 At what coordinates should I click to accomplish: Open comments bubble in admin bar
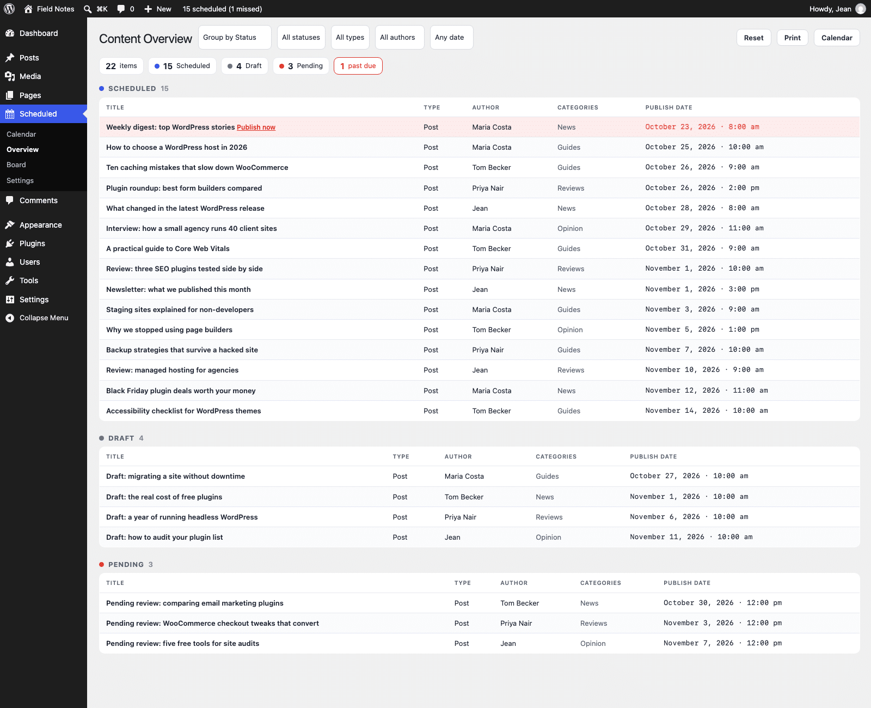pos(121,9)
